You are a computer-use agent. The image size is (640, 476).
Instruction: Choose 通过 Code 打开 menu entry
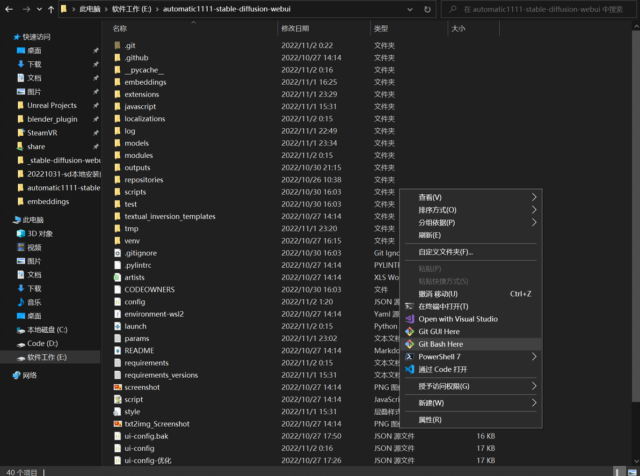point(471,370)
